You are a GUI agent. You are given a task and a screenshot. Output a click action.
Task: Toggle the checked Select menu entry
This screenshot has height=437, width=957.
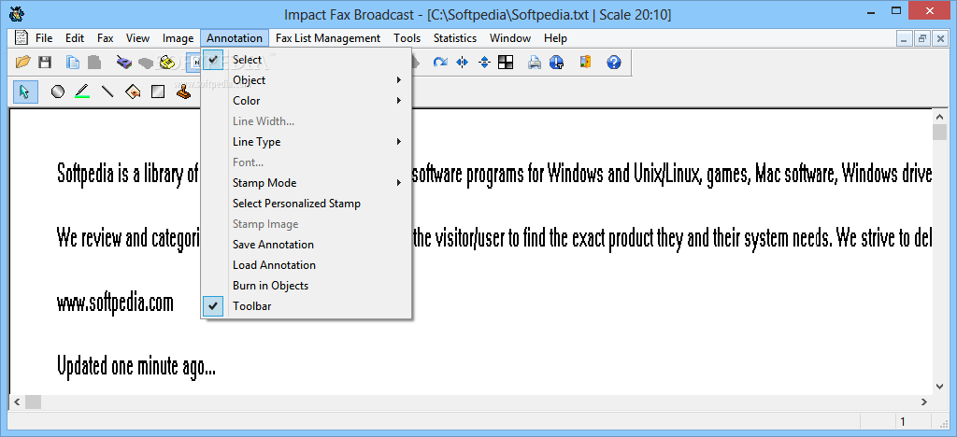point(307,60)
